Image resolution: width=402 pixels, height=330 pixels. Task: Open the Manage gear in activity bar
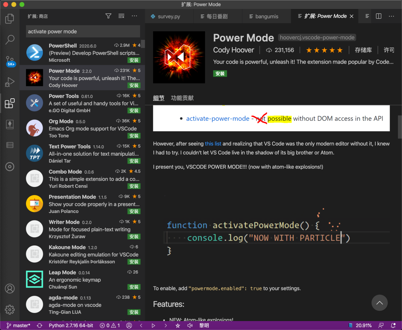pyautogui.click(x=10, y=310)
